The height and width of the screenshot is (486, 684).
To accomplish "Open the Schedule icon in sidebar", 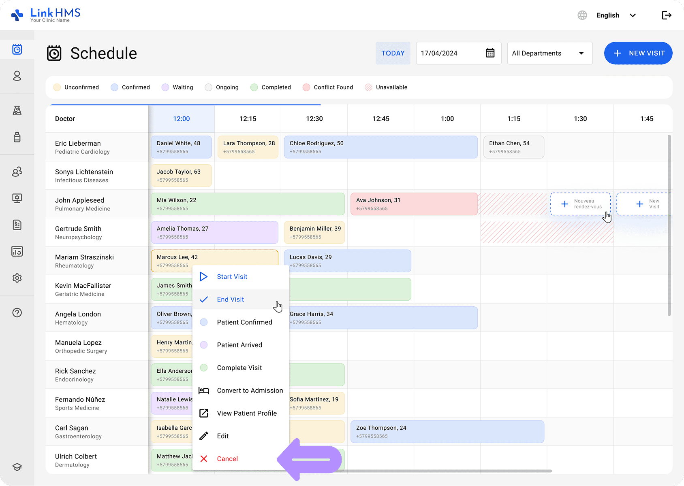I will (17, 49).
